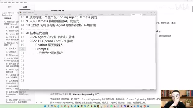
Task: Click the Sublime Text vertical scrollbar
Action: tap(156, 49)
